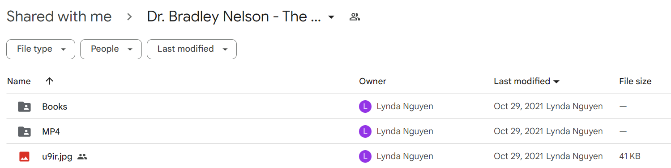The width and height of the screenshot is (671, 168).
Task: Expand the Dr. Bradley Nelson folder menu arrow
Action: coord(331,17)
